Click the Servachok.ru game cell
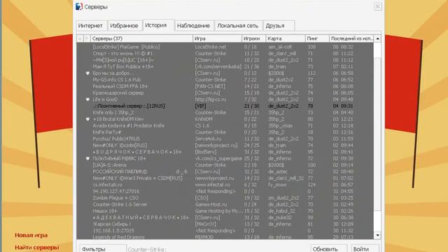 click(x=208, y=139)
